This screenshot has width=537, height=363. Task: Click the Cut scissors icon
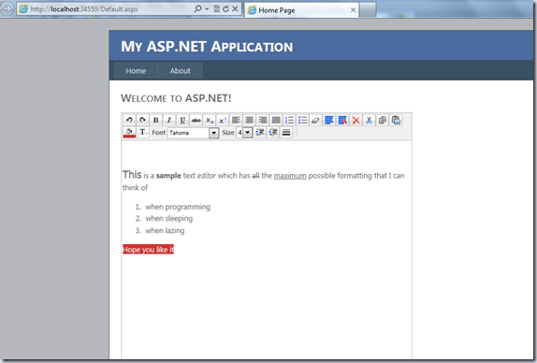point(370,120)
